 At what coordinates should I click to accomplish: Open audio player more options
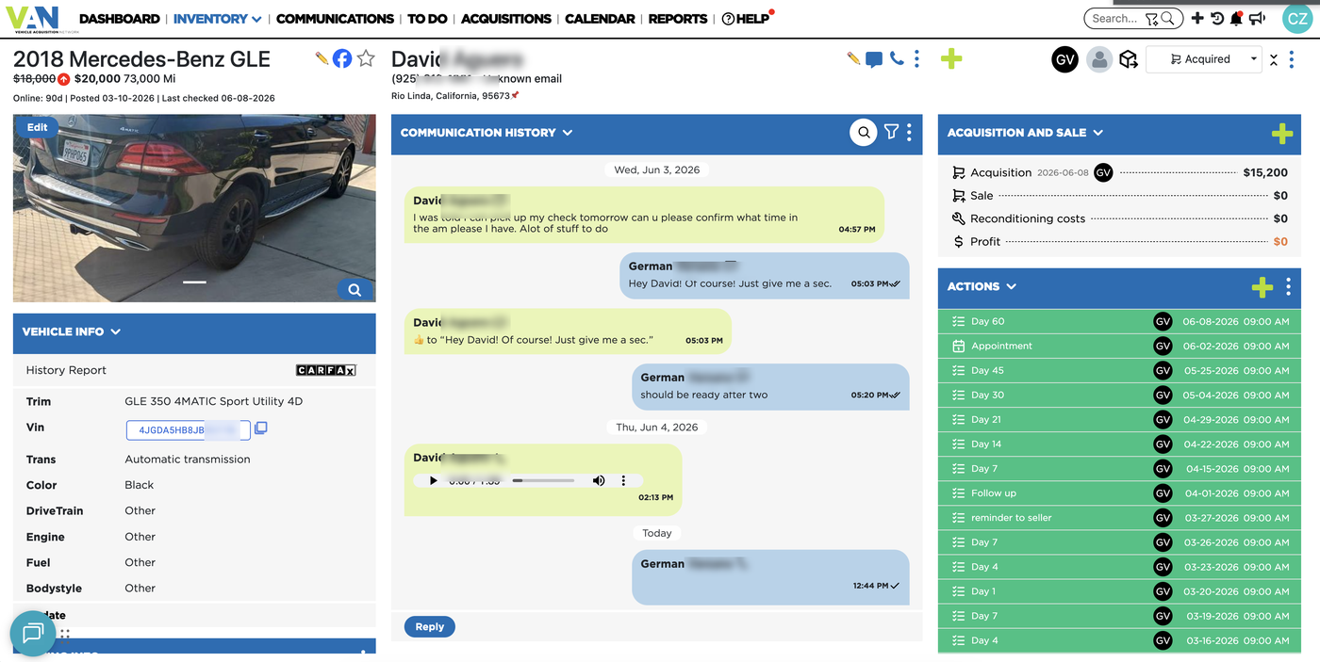point(623,480)
